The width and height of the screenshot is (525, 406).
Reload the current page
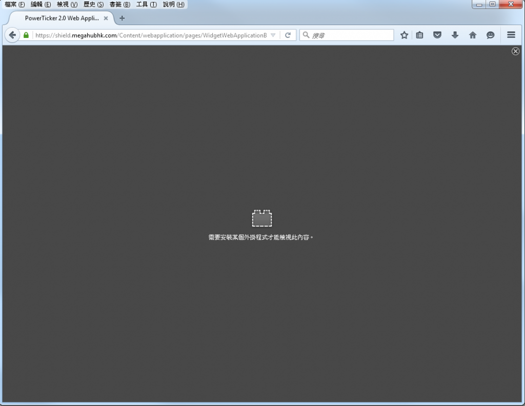[288, 35]
